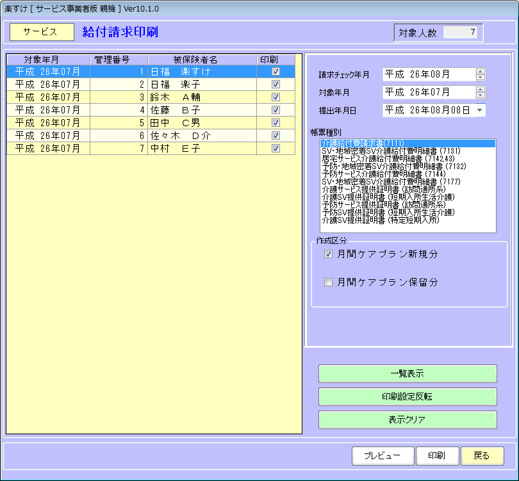Viewport: 519px width, 481px height.
Task: Select the row for 鈴木 A輔
Action: [x=151, y=97]
